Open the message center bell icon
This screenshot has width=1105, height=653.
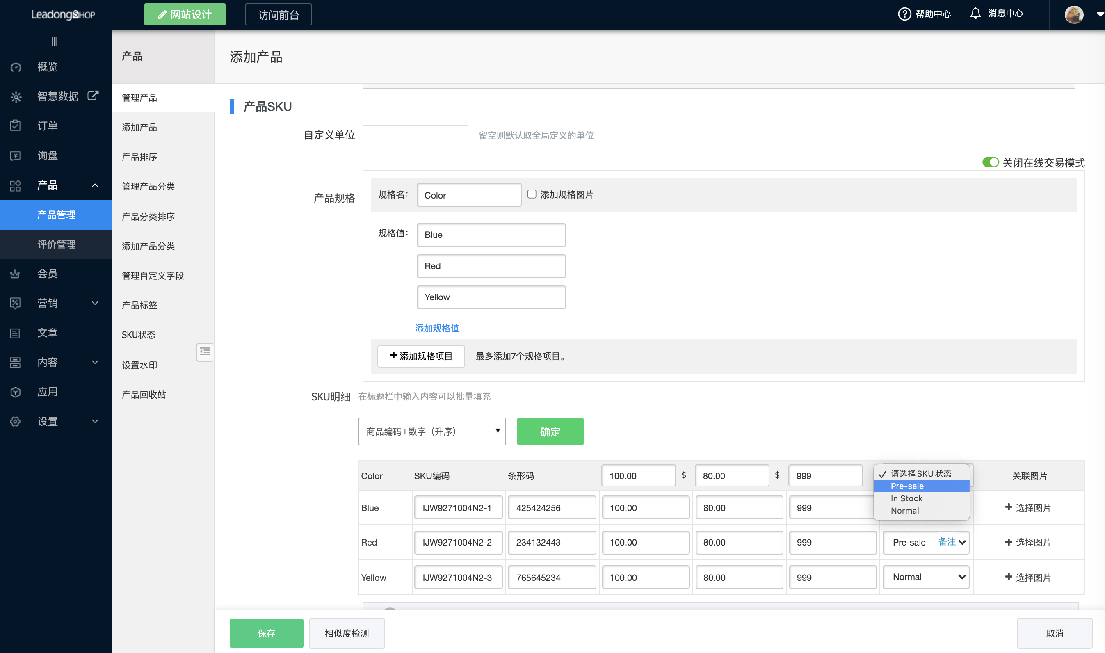(975, 14)
